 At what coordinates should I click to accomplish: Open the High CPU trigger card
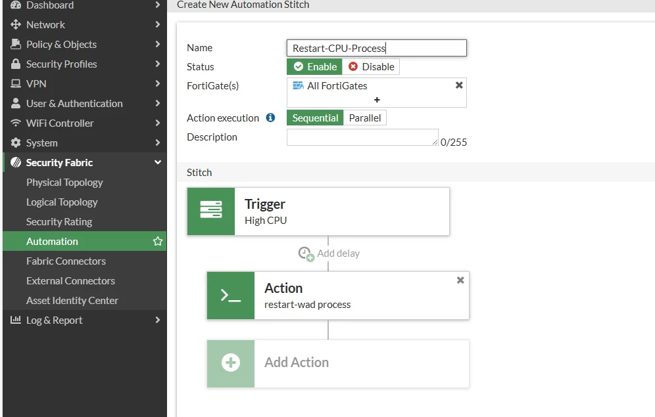318,211
